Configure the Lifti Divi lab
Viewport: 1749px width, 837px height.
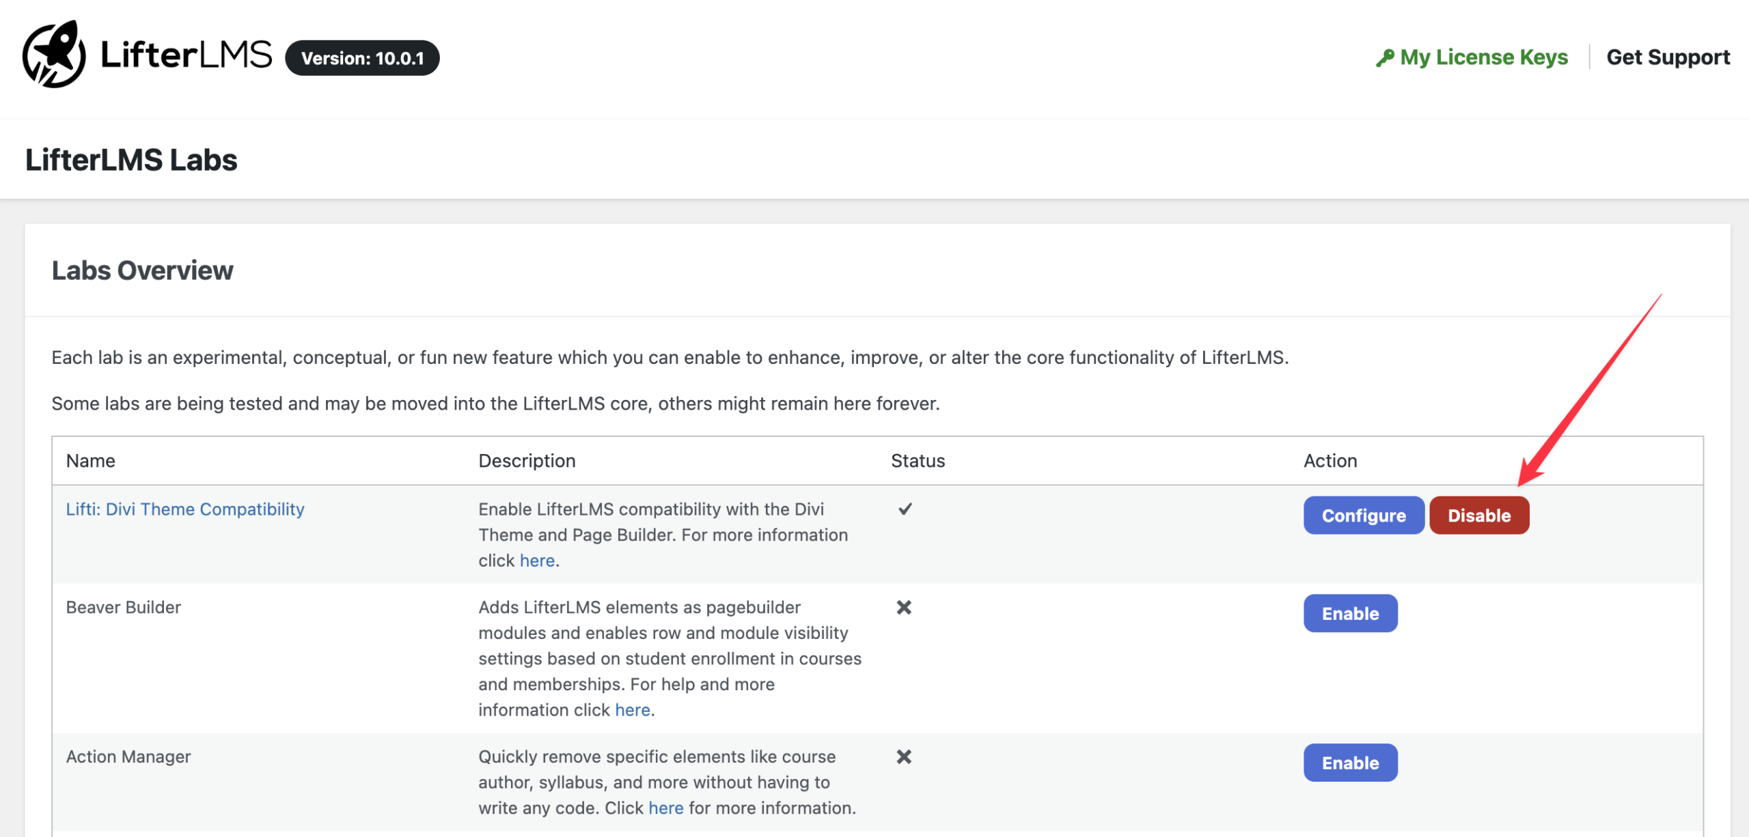(x=1364, y=515)
